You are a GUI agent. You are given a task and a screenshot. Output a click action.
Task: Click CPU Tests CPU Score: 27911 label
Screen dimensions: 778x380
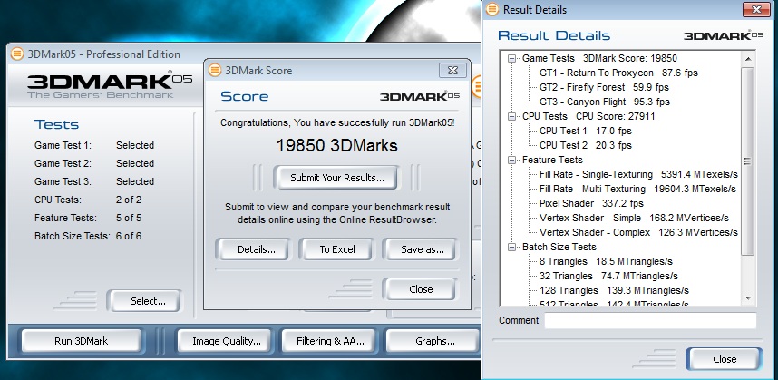[588, 117]
